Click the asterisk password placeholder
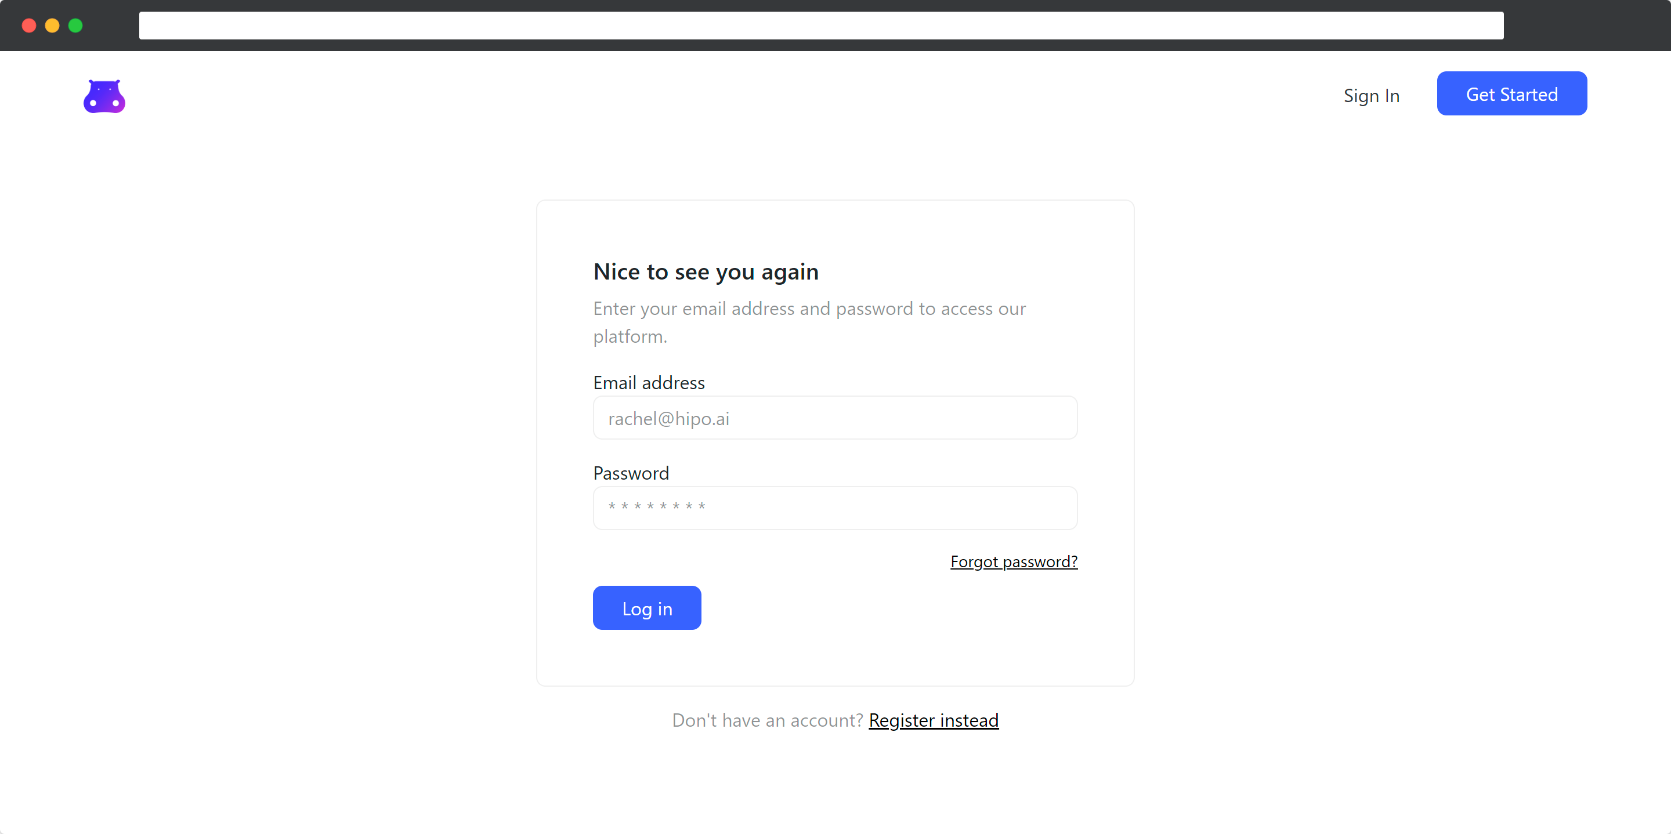This screenshot has height=834, width=1671. pyautogui.click(x=656, y=506)
